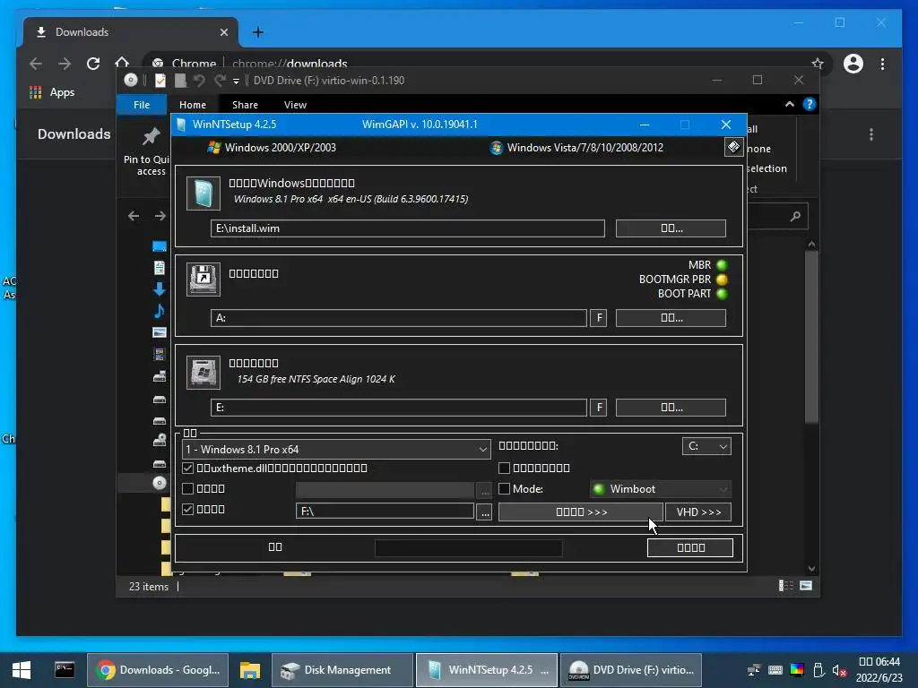918x688 pixels.
Task: Open the File menu in Explorer window
Action: [142, 105]
